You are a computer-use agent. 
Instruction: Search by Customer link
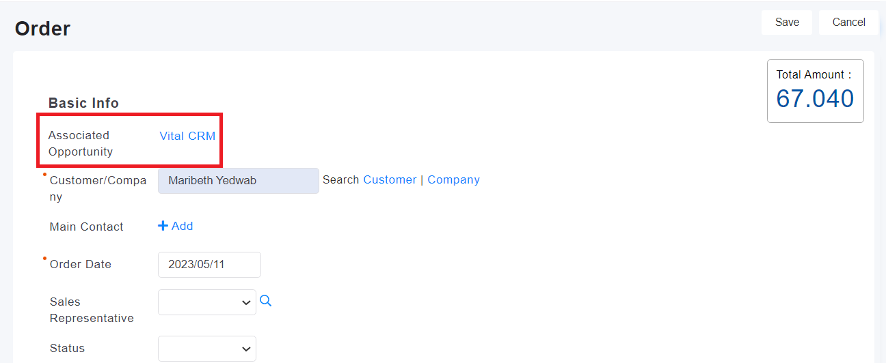390,179
